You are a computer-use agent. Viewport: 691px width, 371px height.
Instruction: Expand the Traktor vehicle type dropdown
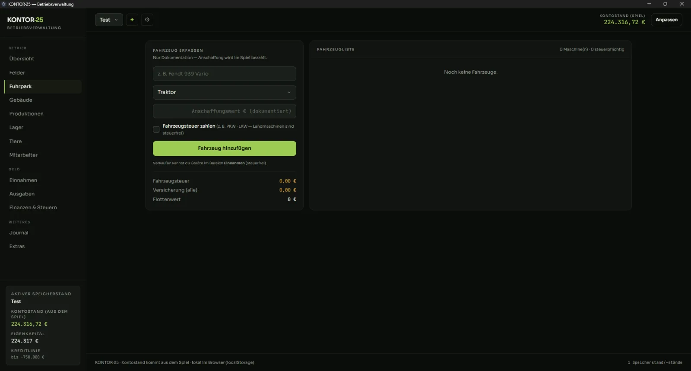[x=225, y=92]
